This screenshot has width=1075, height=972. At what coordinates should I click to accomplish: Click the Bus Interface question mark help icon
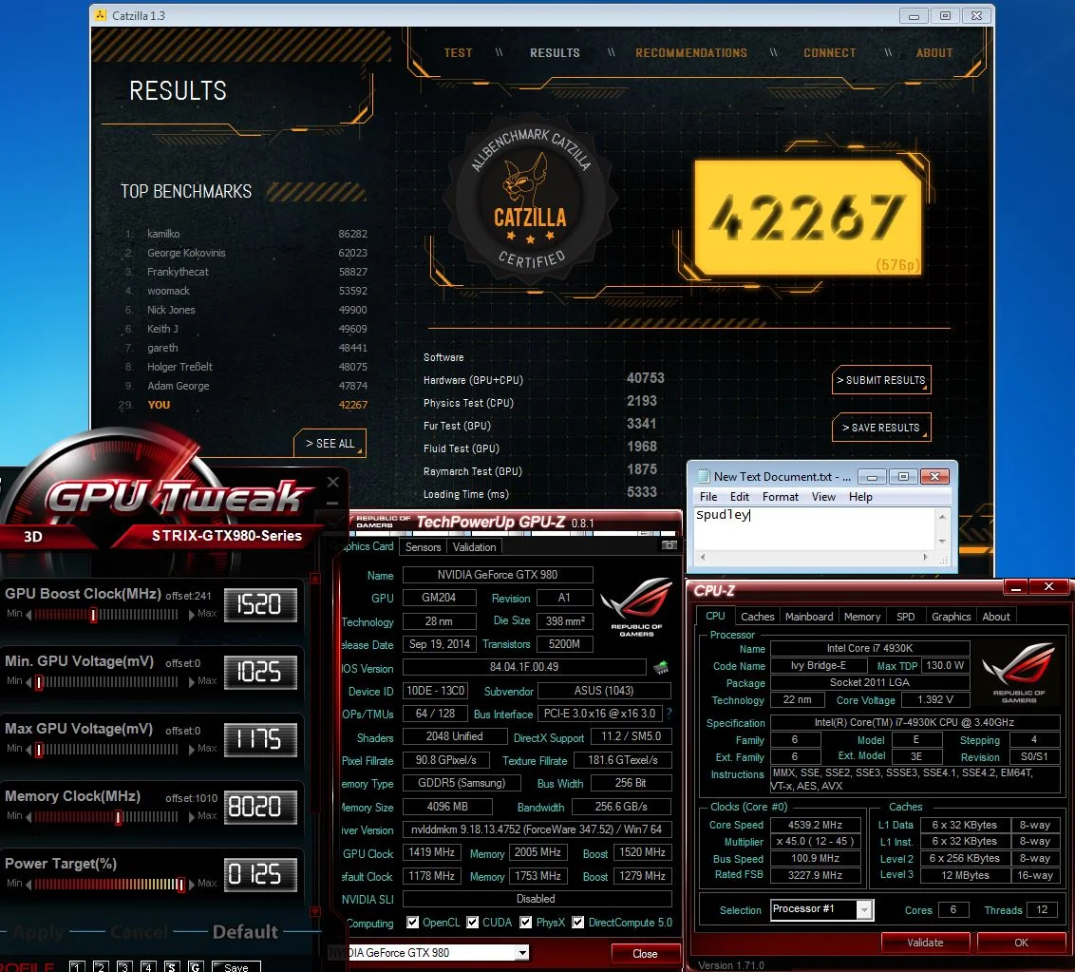pyautogui.click(x=670, y=714)
